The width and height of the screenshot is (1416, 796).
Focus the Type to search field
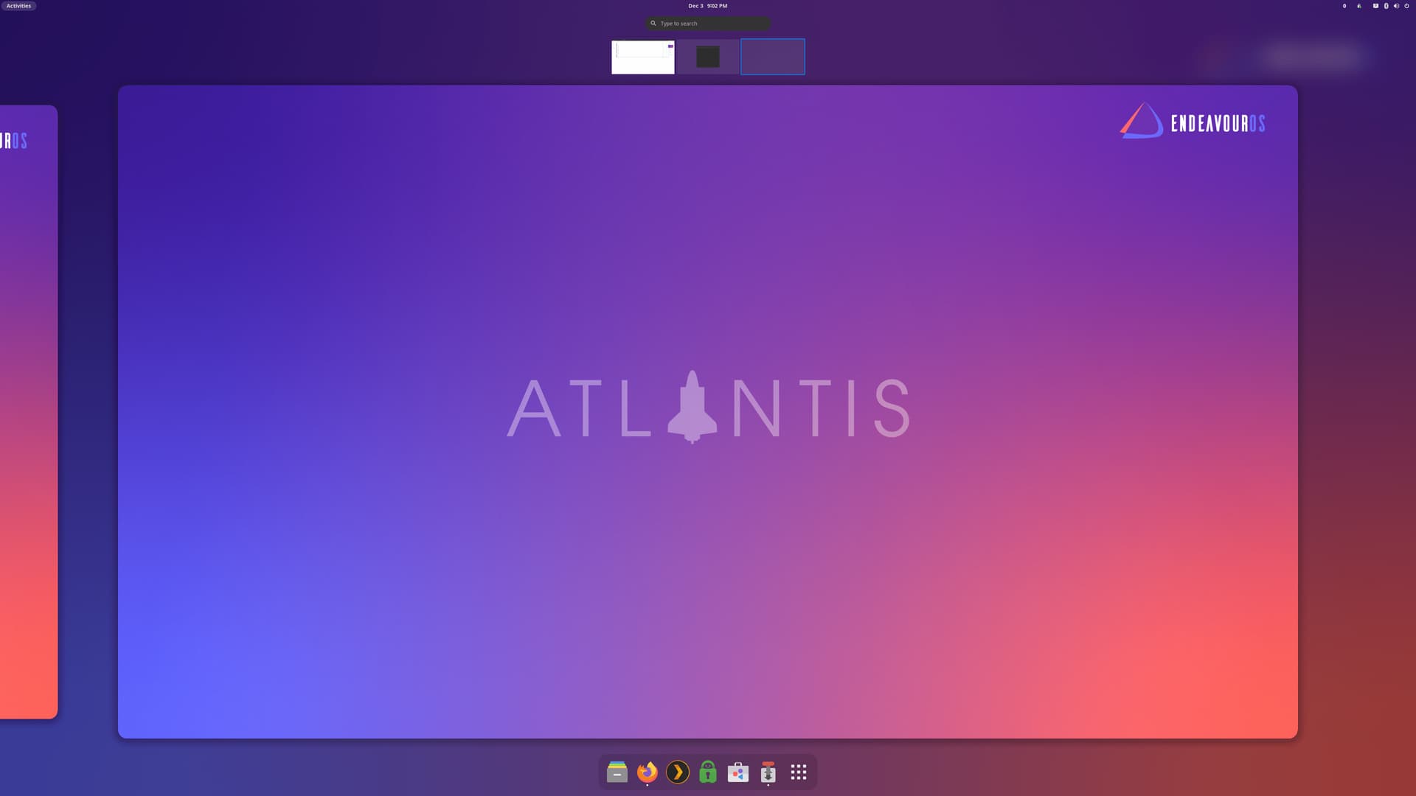[708, 24]
